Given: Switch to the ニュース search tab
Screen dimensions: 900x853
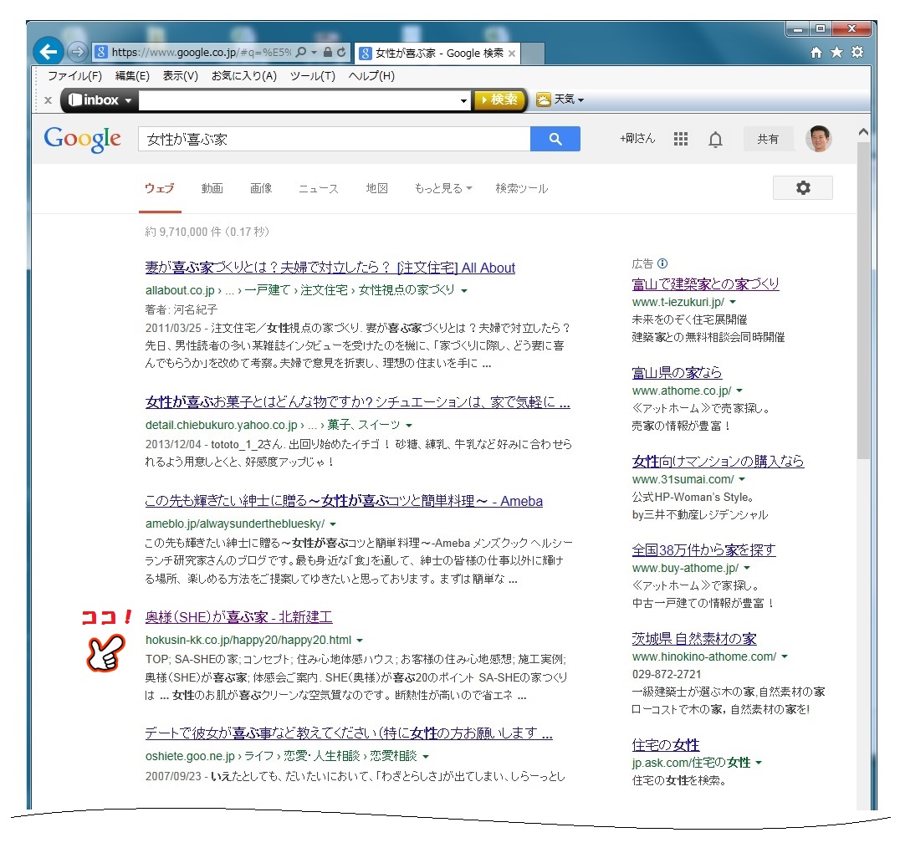Looking at the screenshot, I should pyautogui.click(x=319, y=188).
